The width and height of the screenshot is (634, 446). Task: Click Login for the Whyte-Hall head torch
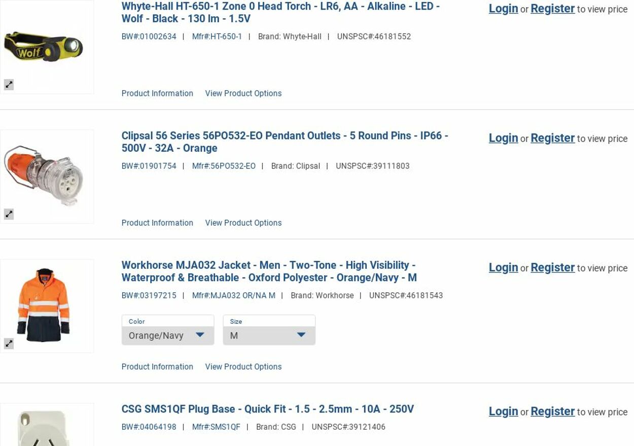[x=503, y=9]
